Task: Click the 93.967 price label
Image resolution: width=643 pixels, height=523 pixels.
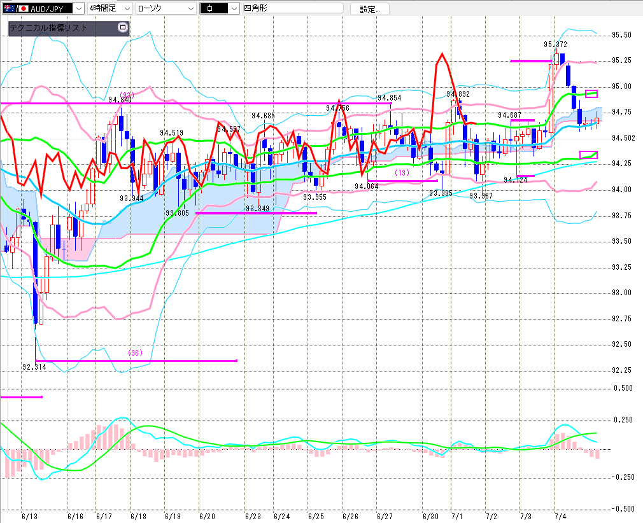Action: pos(481,196)
